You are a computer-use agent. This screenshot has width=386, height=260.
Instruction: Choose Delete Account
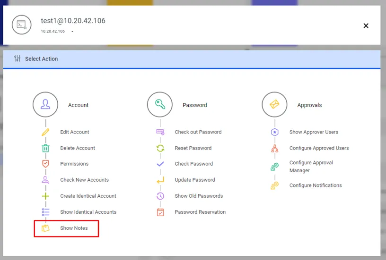[78, 148]
